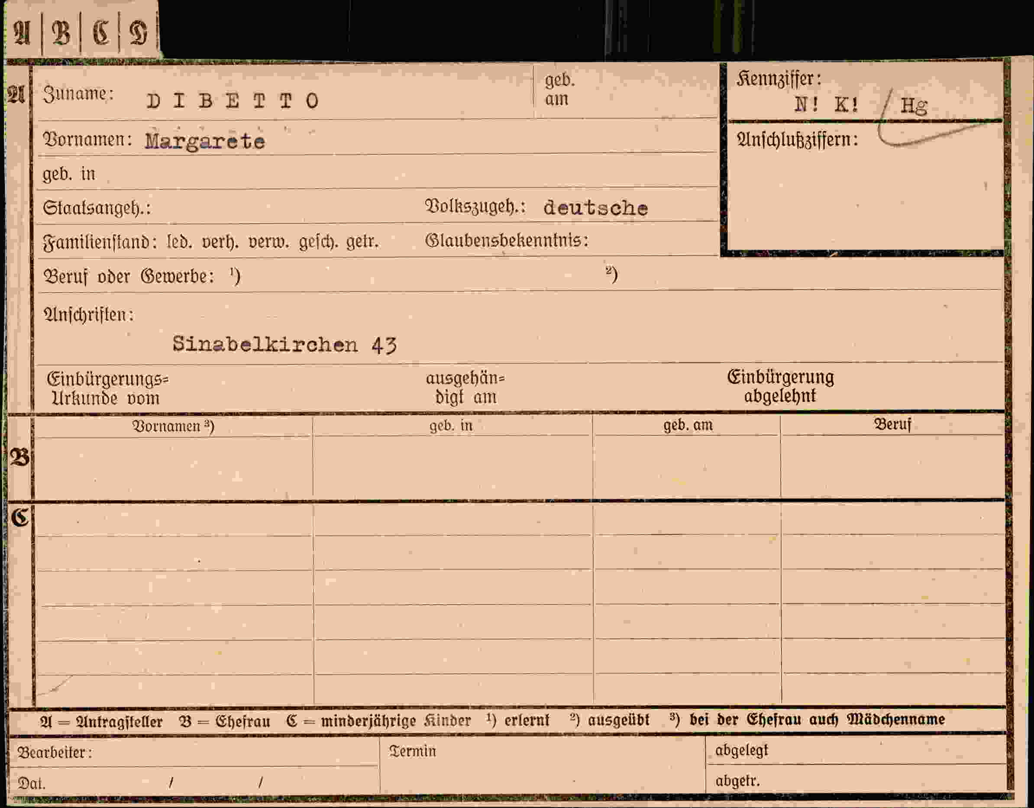Click the 'Dat.' label

pos(32,783)
